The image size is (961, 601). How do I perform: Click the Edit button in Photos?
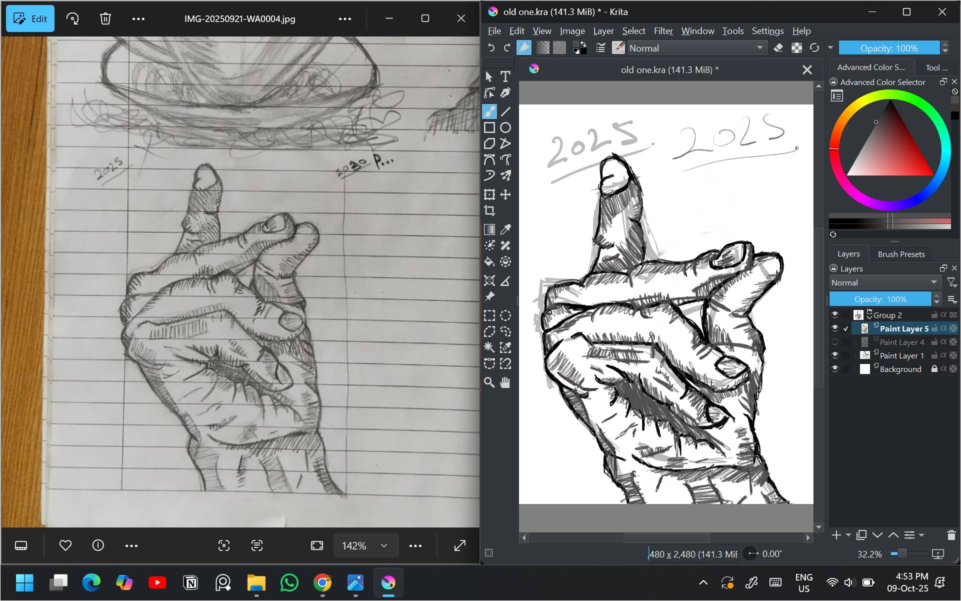click(x=30, y=18)
